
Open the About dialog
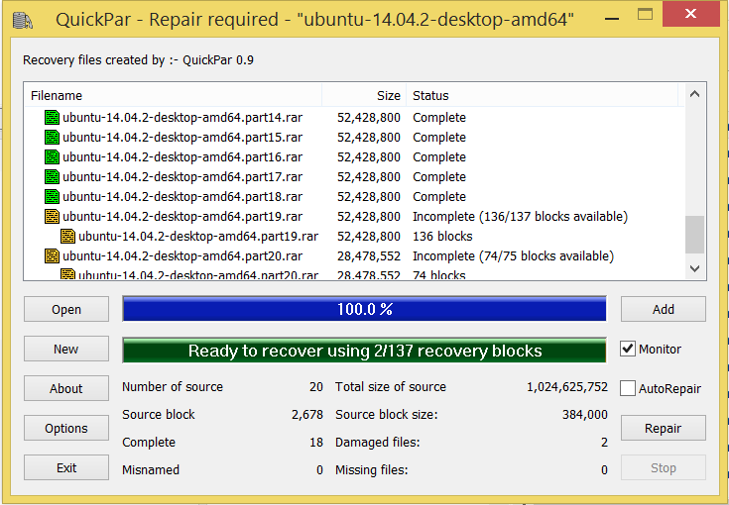pos(66,388)
